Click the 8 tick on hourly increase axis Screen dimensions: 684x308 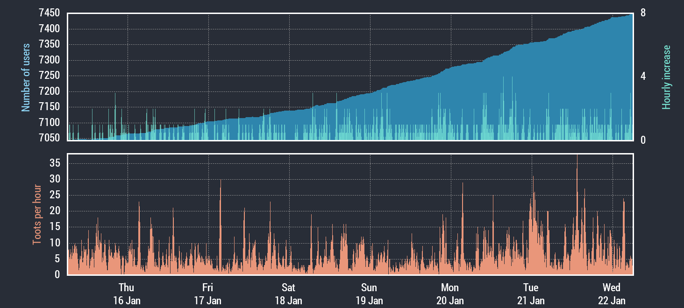[x=643, y=14]
